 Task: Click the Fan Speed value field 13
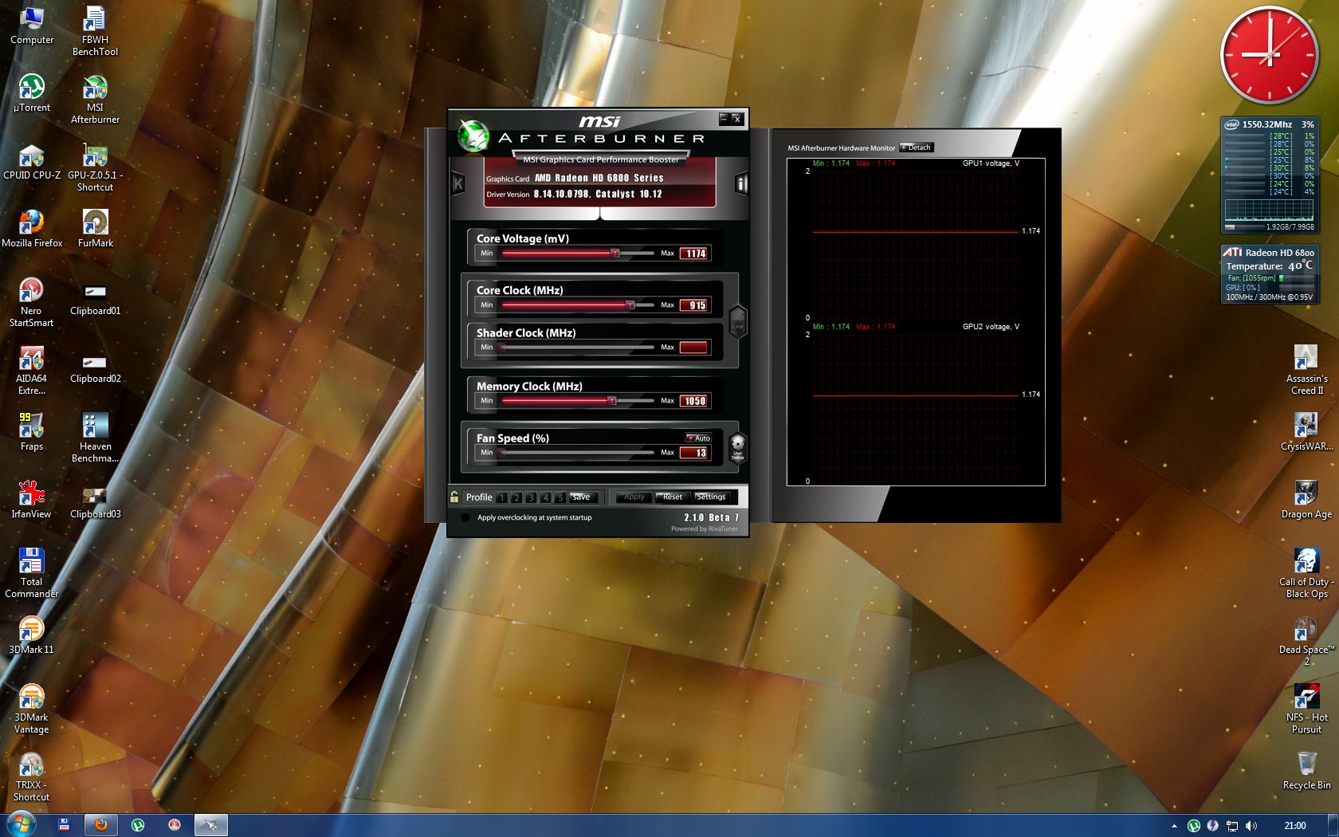click(694, 453)
